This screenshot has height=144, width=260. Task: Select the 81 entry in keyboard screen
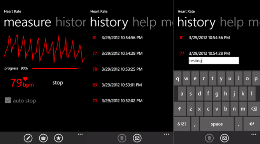(205, 38)
